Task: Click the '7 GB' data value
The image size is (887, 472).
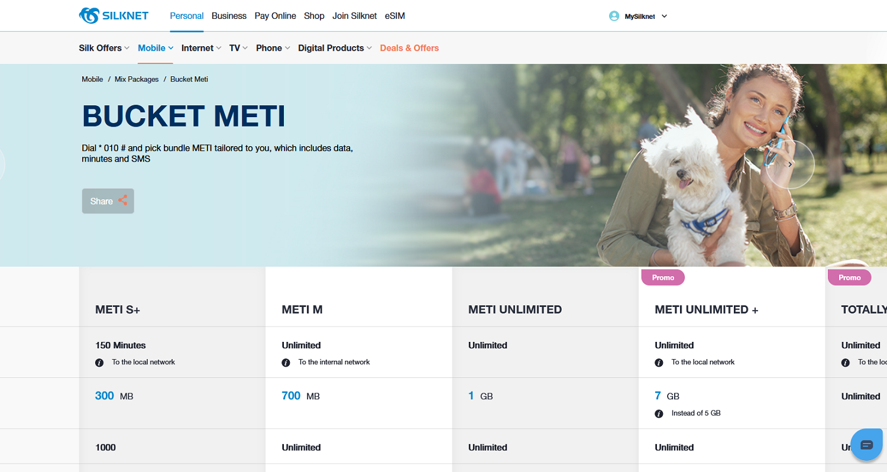Action: click(x=667, y=396)
